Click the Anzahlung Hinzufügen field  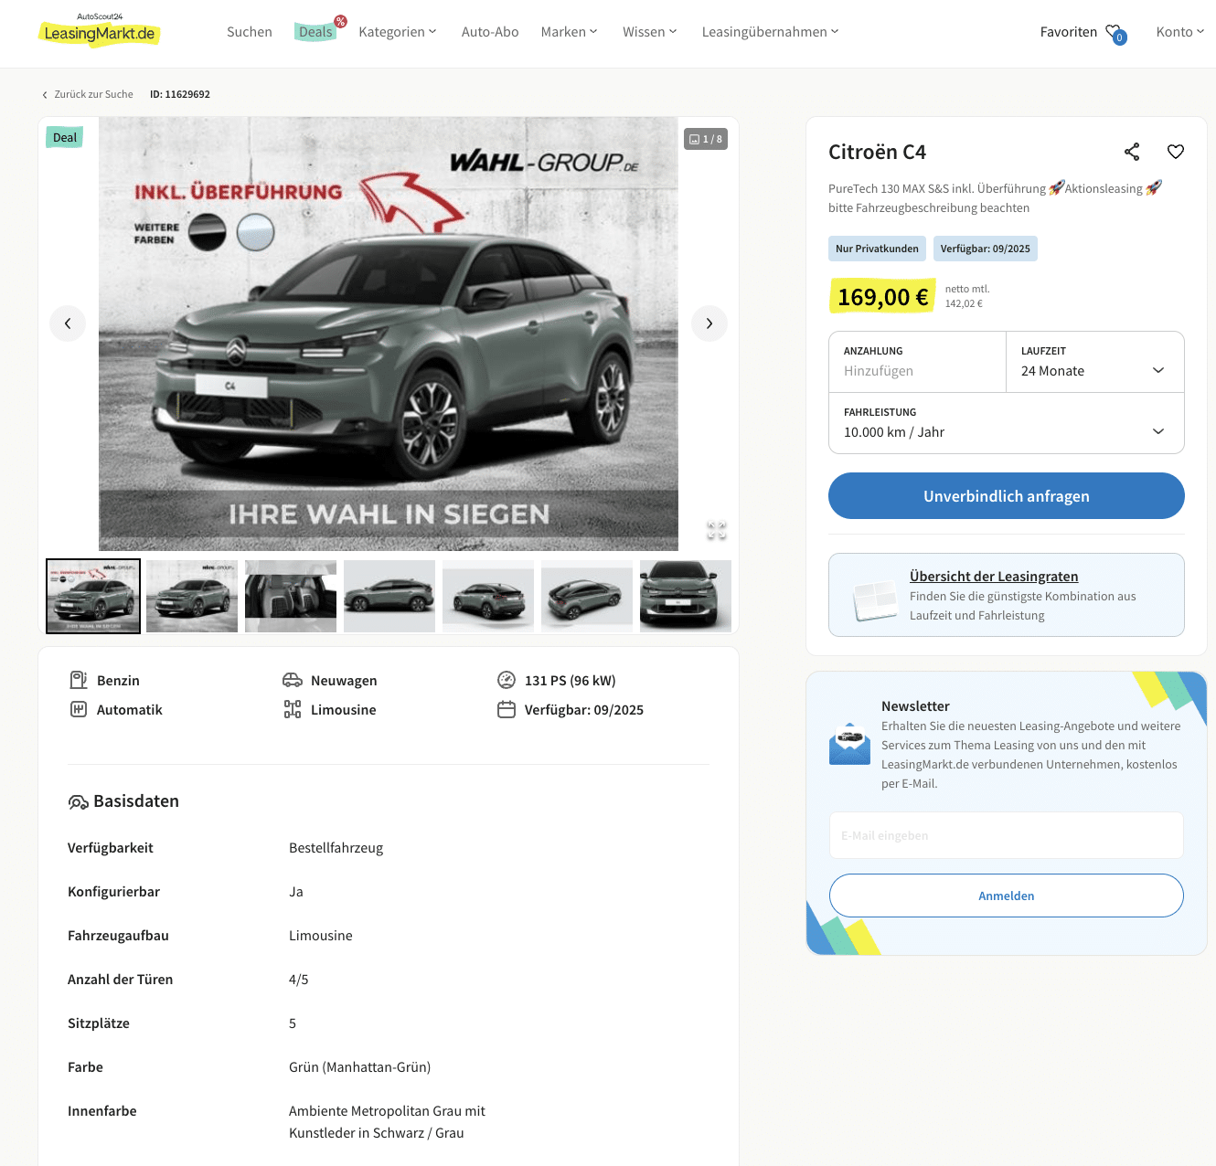tap(917, 362)
